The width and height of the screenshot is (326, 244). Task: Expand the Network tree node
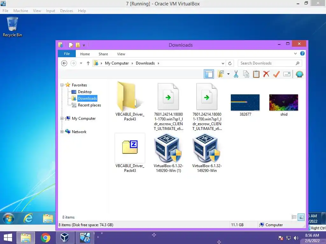click(x=62, y=132)
